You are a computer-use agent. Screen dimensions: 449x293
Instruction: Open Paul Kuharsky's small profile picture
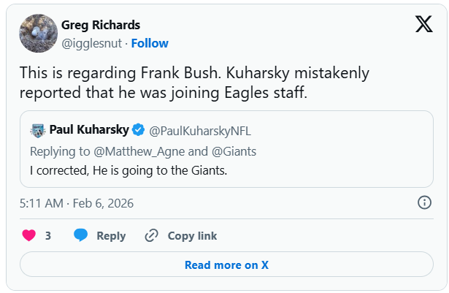[x=38, y=130]
